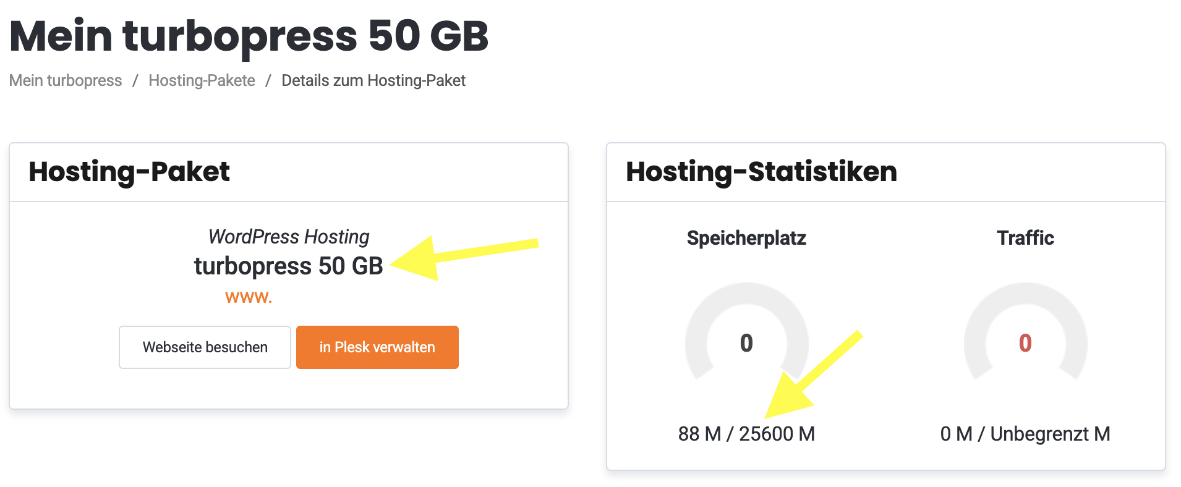Click the Hosting-Statistiken card heading

pos(761,172)
